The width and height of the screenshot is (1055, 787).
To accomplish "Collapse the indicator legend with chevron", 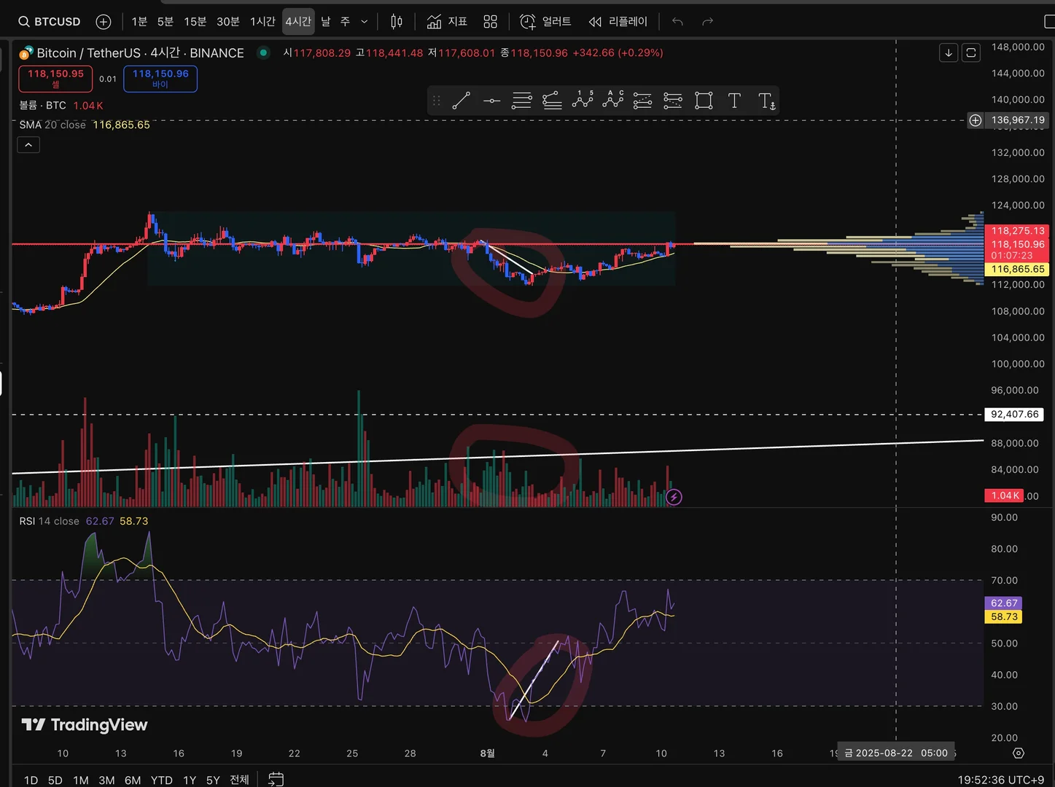I will pyautogui.click(x=28, y=145).
